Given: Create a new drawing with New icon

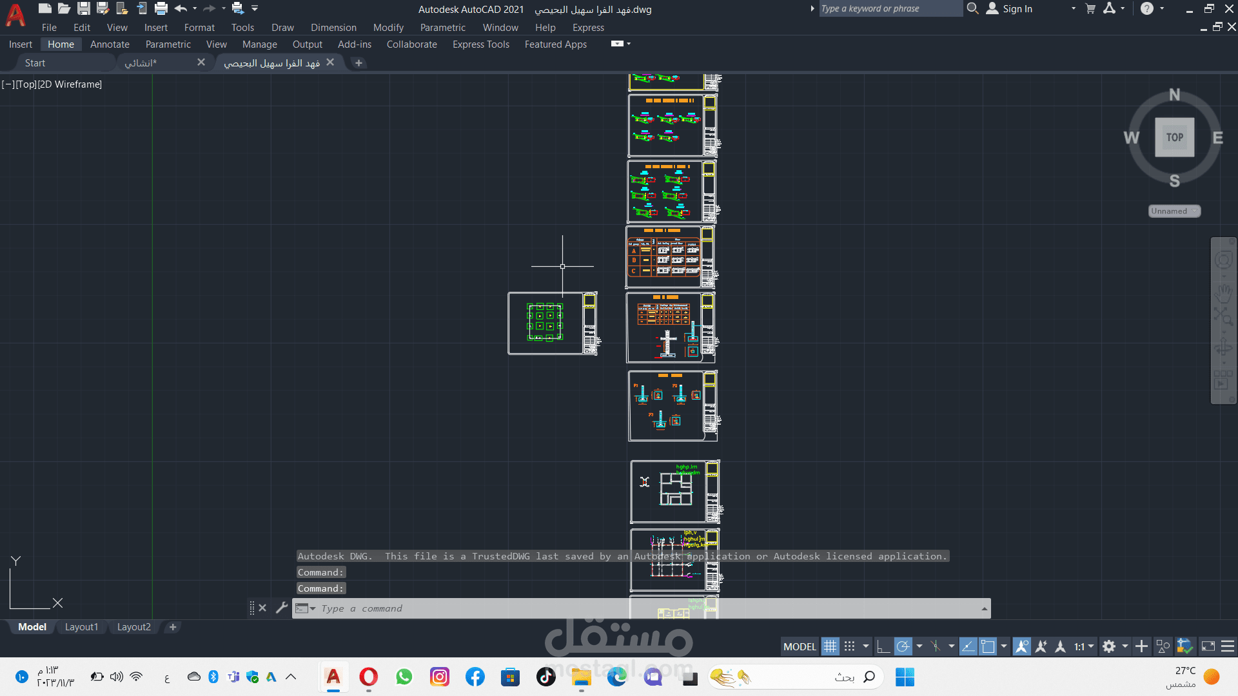Looking at the screenshot, I should pyautogui.click(x=44, y=8).
